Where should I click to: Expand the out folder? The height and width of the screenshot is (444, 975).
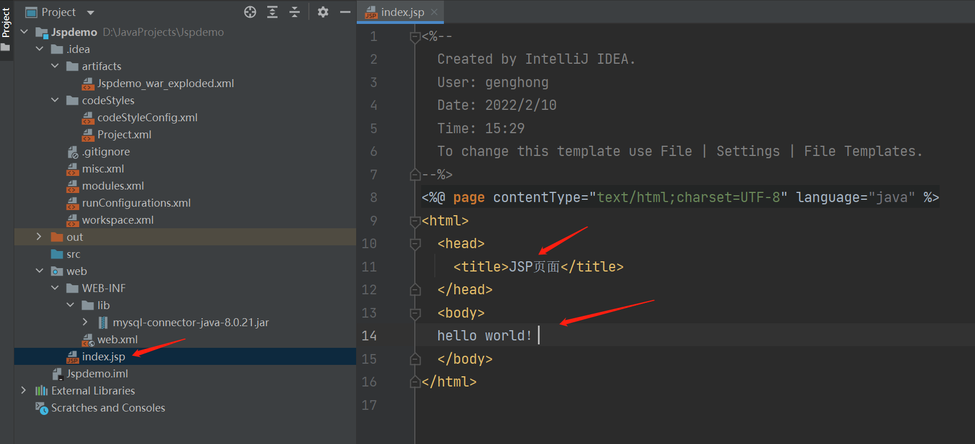point(39,237)
